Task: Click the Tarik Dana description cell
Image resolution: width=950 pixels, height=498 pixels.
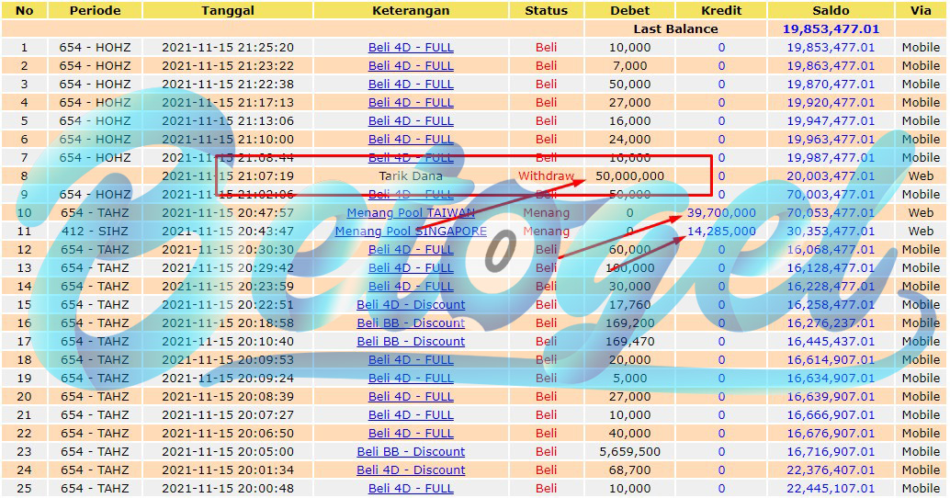Action: tap(411, 175)
